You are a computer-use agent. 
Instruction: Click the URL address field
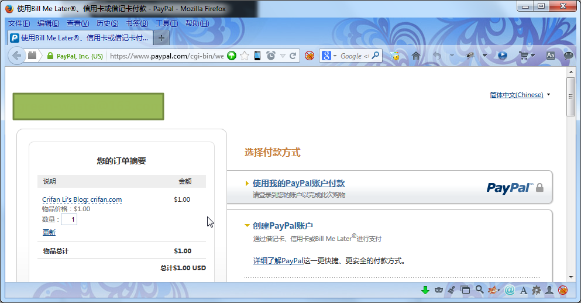[x=167, y=56]
